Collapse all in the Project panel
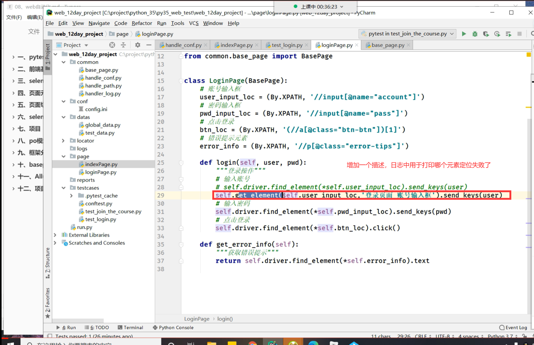 point(123,45)
